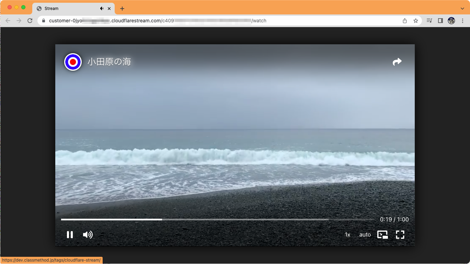
Task: Open the Chrome media controls icon
Action: [x=429, y=21]
